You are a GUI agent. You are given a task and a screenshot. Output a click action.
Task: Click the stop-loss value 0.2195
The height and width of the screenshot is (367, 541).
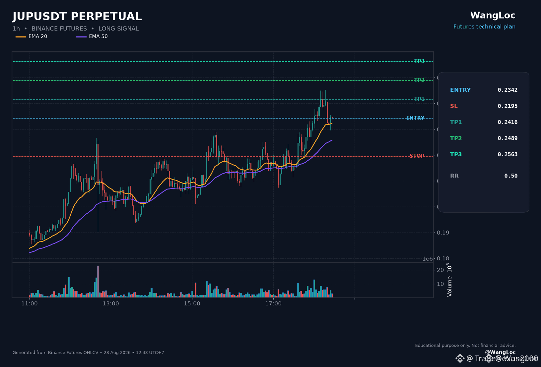507,106
